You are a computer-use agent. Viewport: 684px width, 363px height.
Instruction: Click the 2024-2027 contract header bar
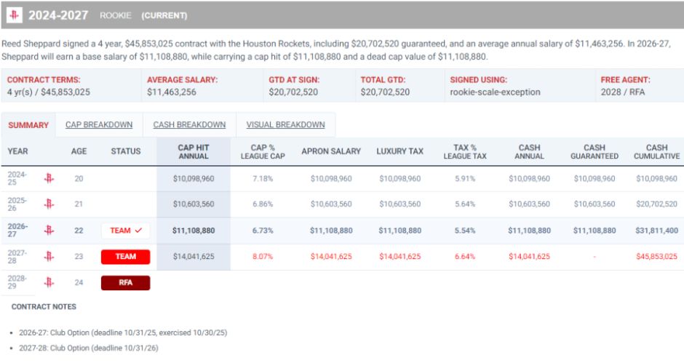[x=342, y=15]
